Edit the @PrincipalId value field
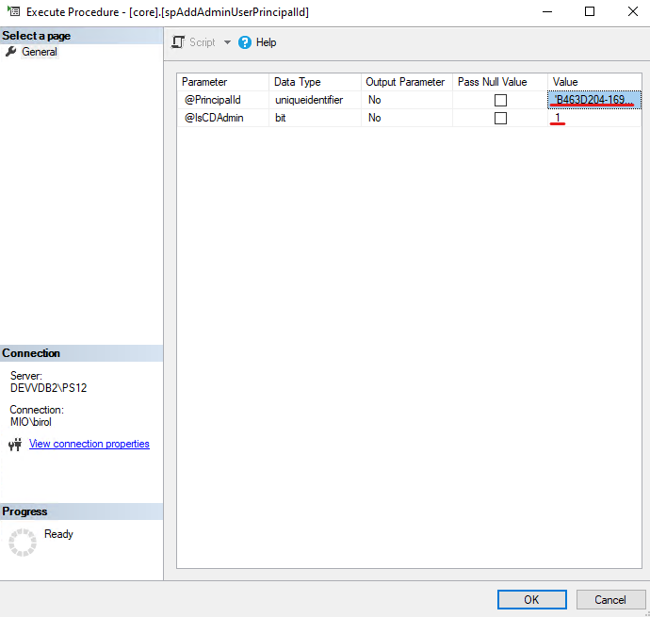The image size is (650, 617). click(x=594, y=100)
